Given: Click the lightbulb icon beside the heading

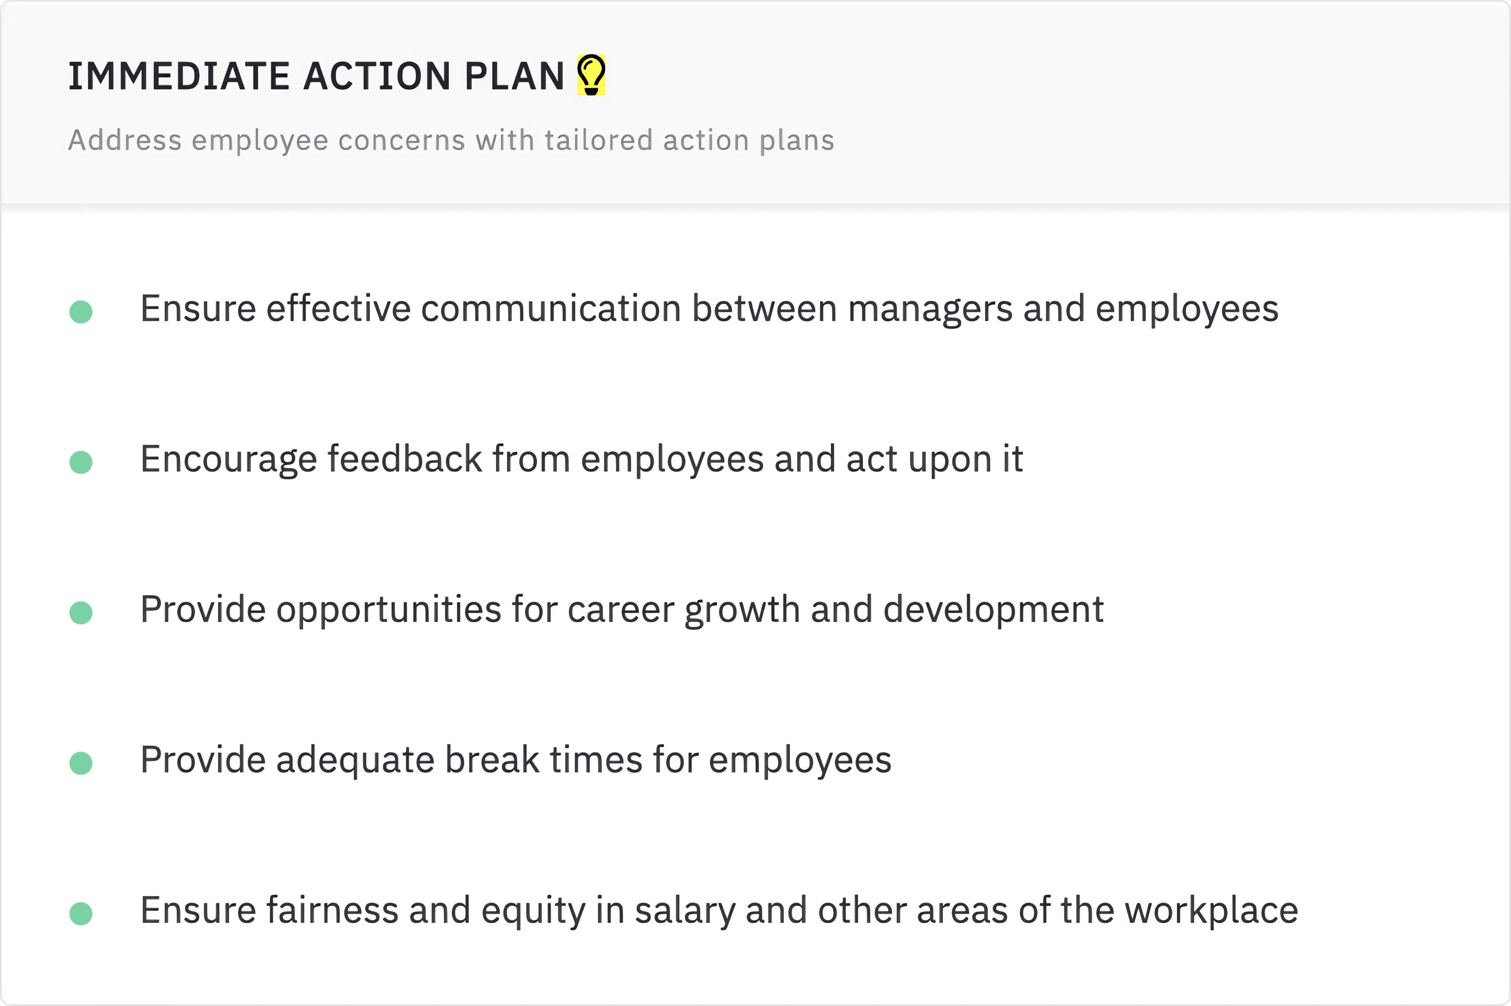Looking at the screenshot, I should 590,75.
